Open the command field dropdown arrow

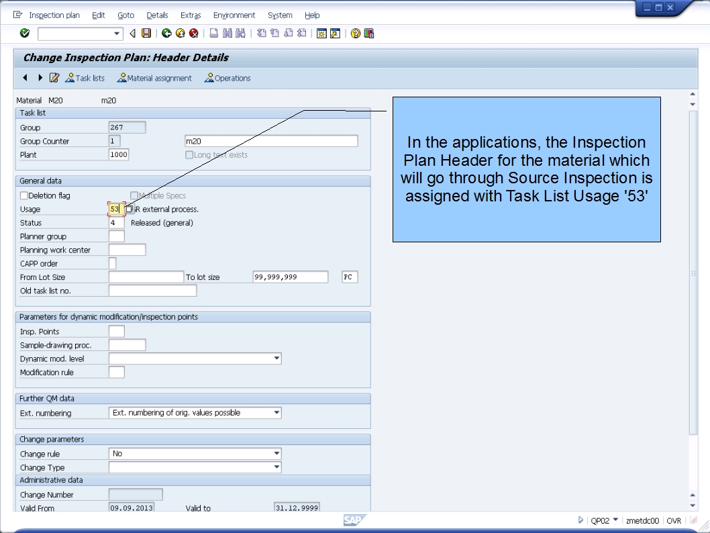click(x=117, y=34)
